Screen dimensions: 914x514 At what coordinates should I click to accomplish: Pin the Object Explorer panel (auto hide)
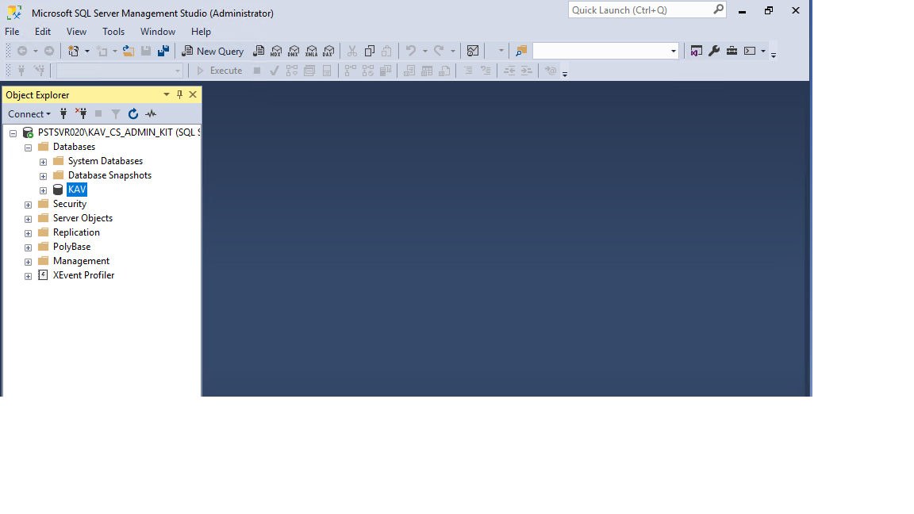point(179,94)
